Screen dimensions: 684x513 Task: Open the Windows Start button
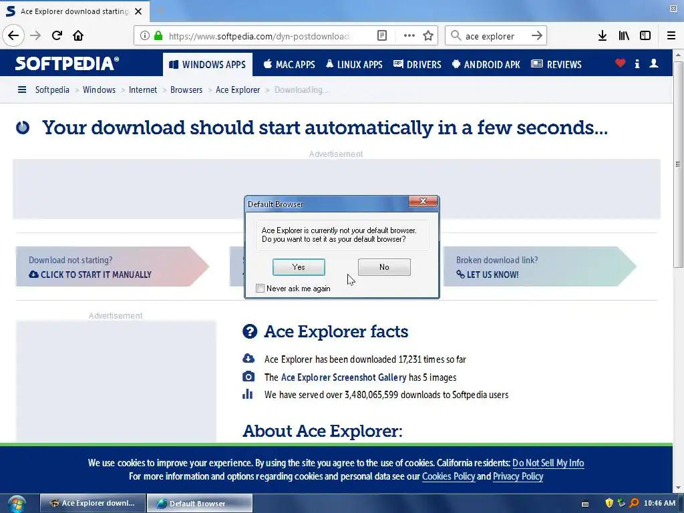click(x=16, y=504)
